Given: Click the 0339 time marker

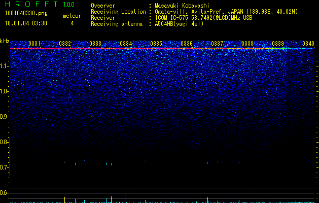Looking at the screenshot, I should tap(278, 44).
